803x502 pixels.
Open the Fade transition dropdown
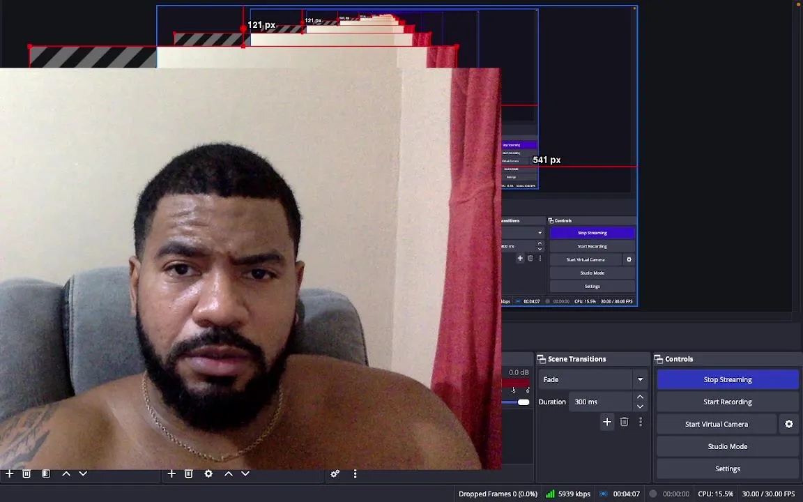592,379
